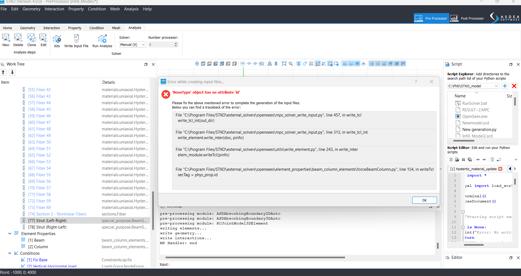Select the isometric view cube icon
This screenshot has width=521, height=276.
tap(197, 64)
